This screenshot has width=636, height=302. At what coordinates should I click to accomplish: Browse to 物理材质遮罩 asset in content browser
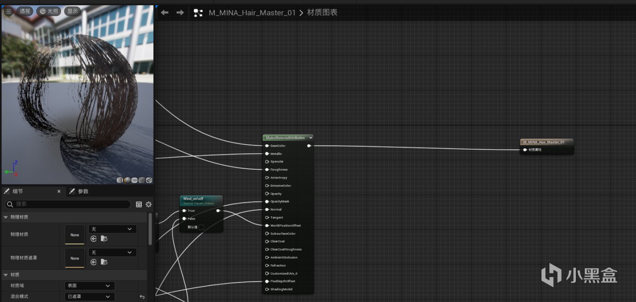pyautogui.click(x=104, y=262)
